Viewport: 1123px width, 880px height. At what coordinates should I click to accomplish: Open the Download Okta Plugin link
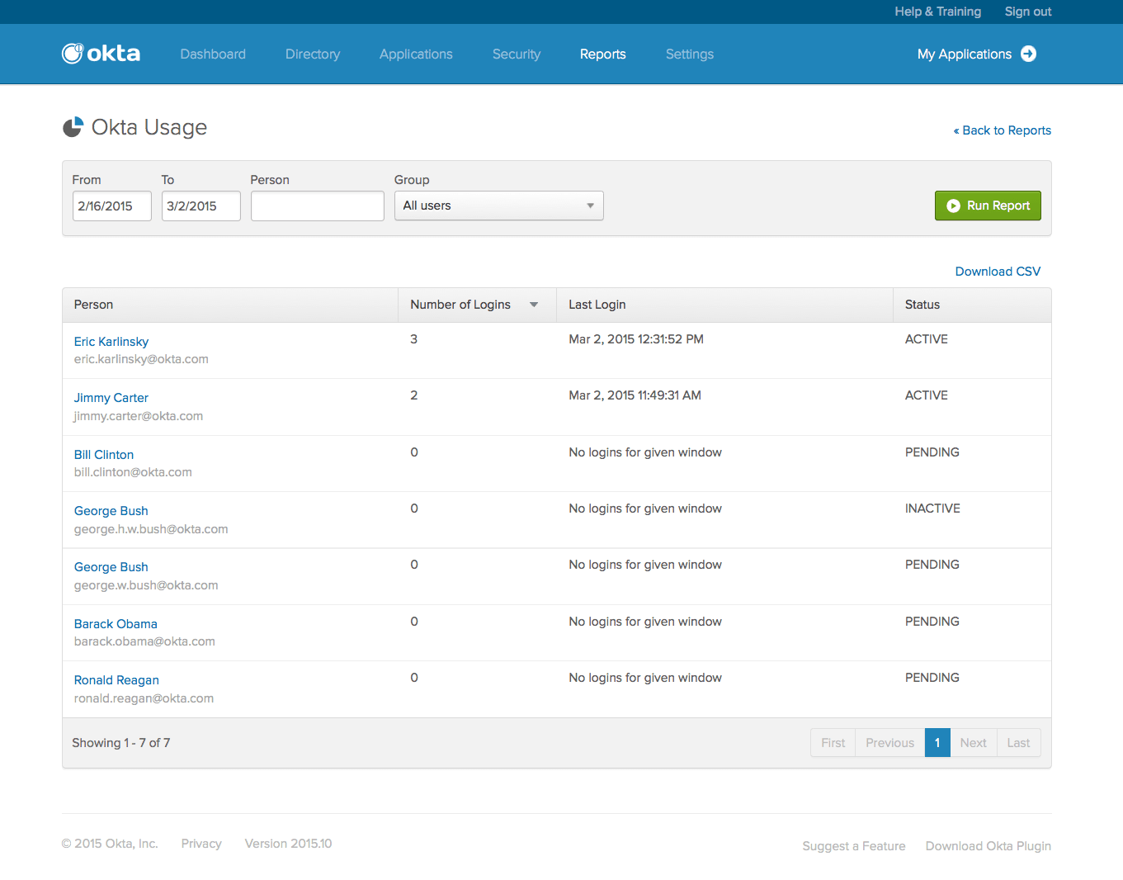click(x=988, y=846)
